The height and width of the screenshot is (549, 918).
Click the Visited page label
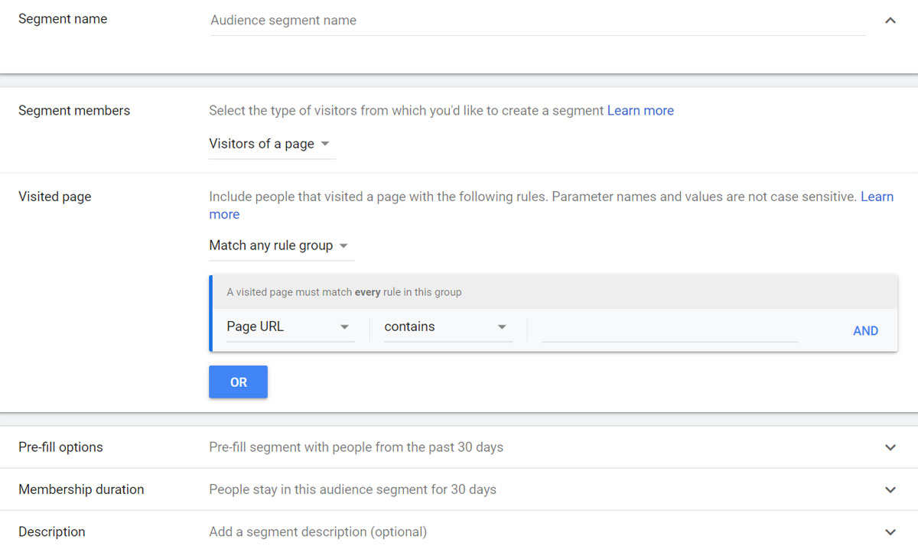coord(54,197)
